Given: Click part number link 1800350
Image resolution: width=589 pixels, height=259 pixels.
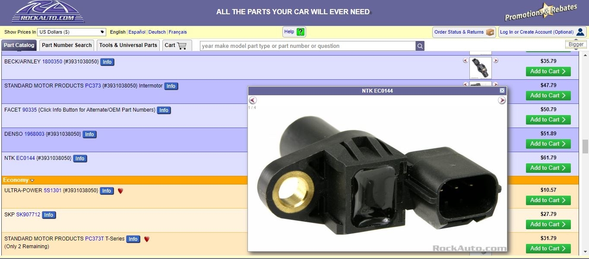Looking at the screenshot, I should 52,62.
